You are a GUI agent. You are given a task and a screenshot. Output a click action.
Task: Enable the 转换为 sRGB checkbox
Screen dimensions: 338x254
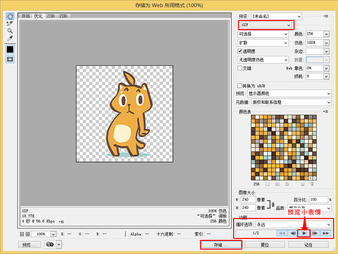tap(239, 86)
